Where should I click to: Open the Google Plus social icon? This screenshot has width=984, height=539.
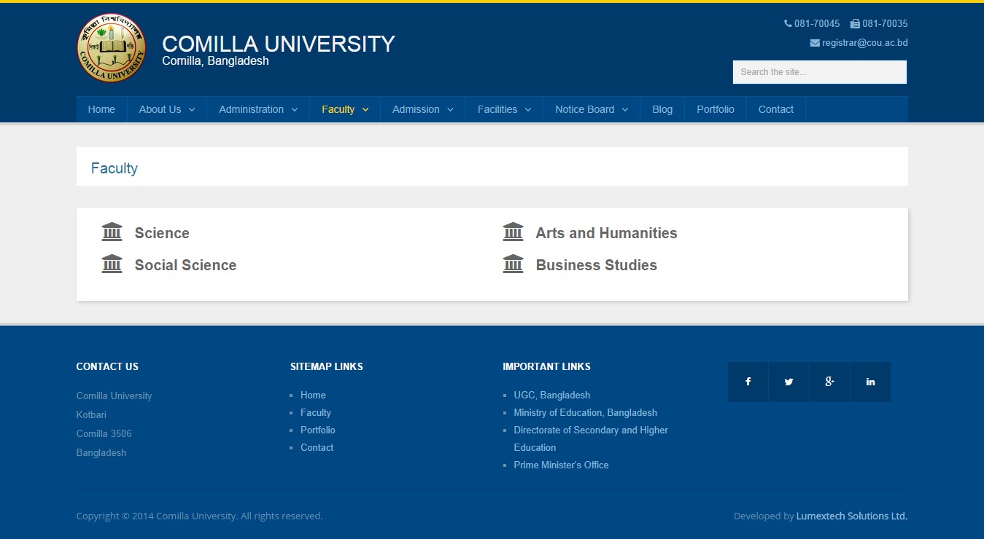point(829,382)
